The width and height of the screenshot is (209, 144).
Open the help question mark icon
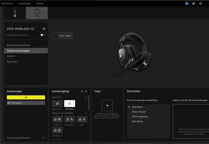(x=194, y=3)
